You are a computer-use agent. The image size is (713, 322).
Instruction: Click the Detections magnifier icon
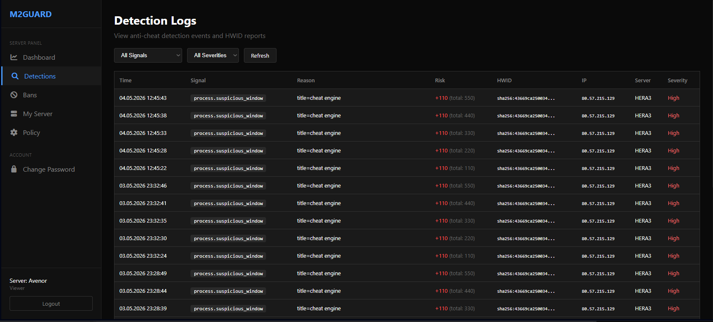click(x=15, y=76)
